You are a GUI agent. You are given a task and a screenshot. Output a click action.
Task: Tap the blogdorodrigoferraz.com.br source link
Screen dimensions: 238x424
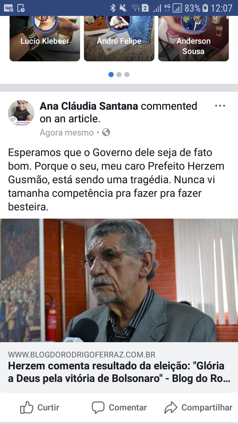[x=82, y=354]
